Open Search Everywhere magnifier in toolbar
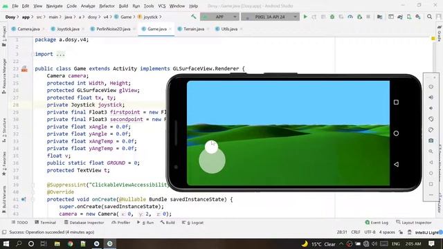The height and width of the screenshot is (249, 443). click(x=429, y=17)
